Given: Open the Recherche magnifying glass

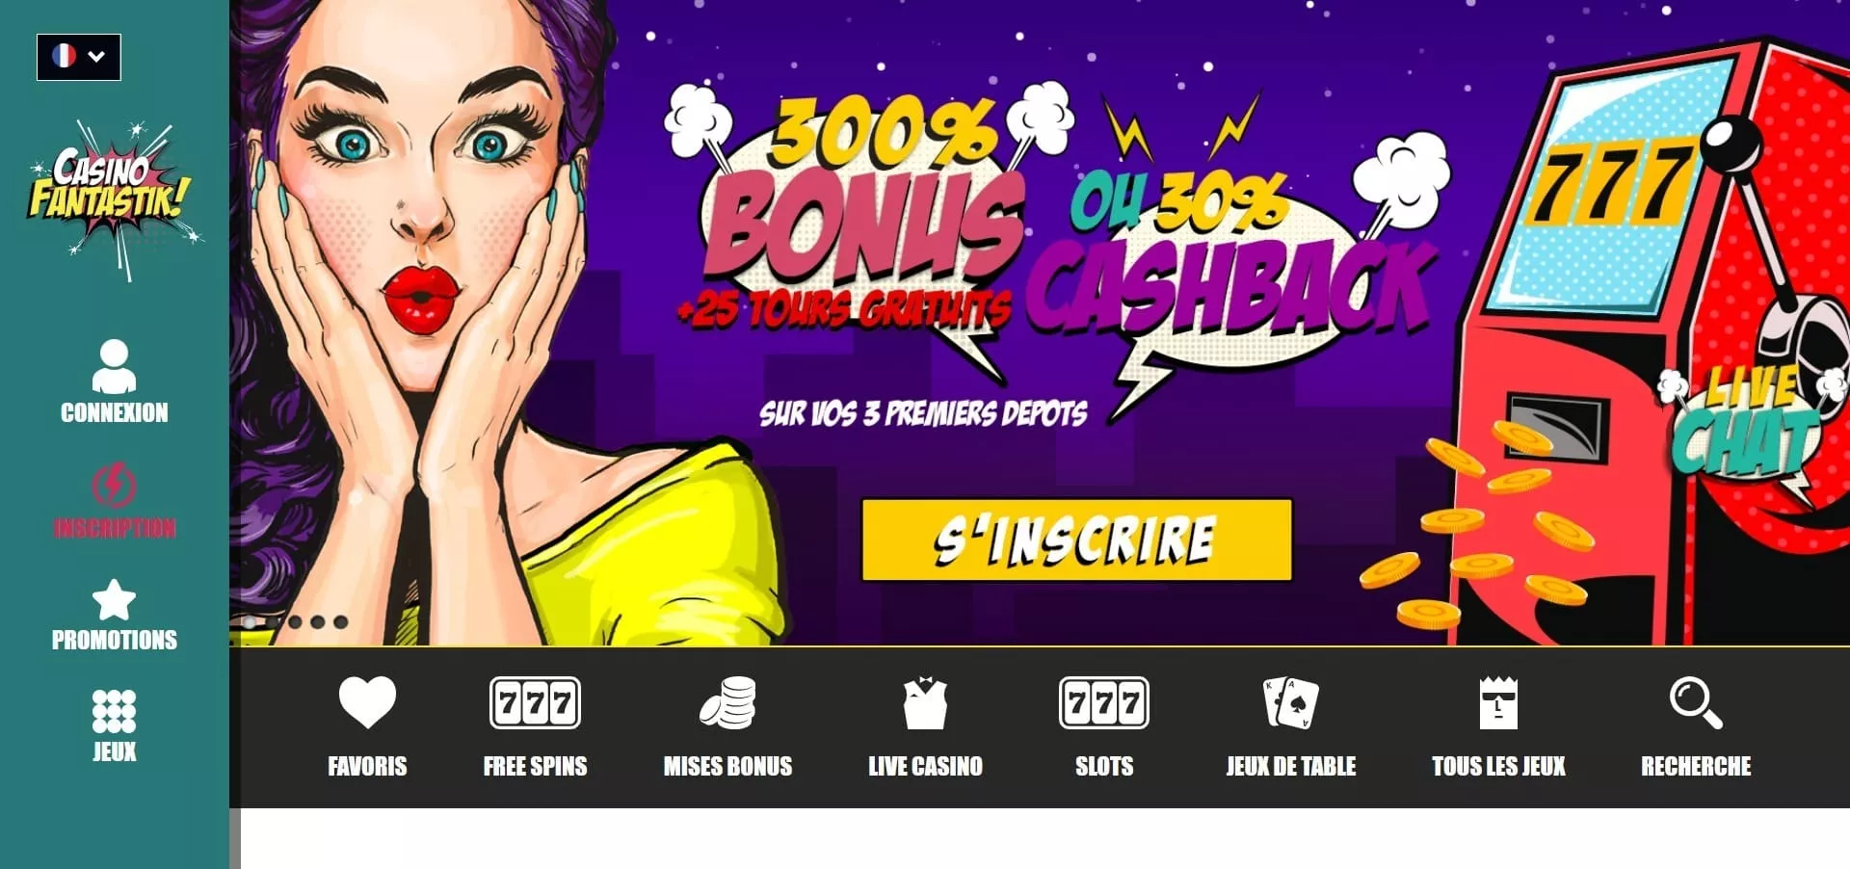Looking at the screenshot, I should [x=1696, y=703].
